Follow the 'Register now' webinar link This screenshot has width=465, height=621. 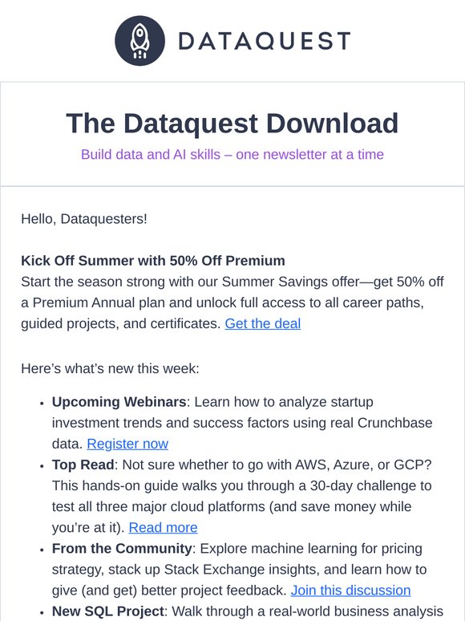point(127,444)
